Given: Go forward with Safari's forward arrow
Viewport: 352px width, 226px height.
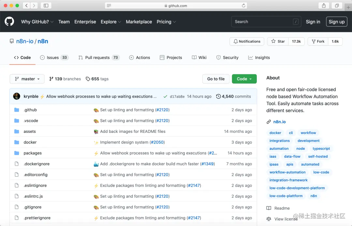Looking at the screenshot, I should click(34, 6).
